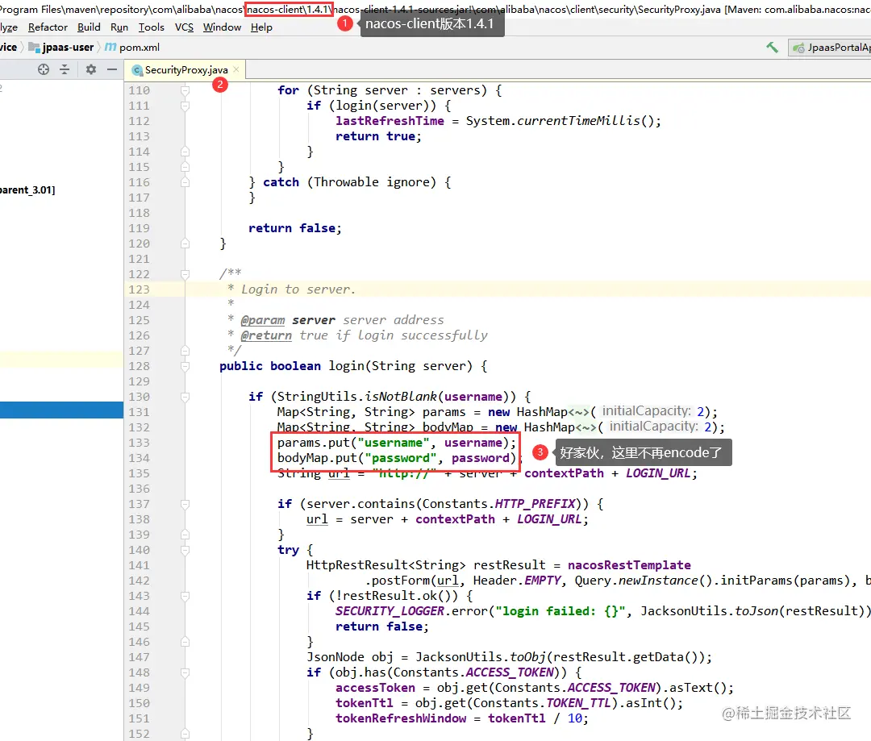Click TOKEN_TTL constant on line 150
This screenshot has width=871, height=741.
pyautogui.click(x=578, y=703)
